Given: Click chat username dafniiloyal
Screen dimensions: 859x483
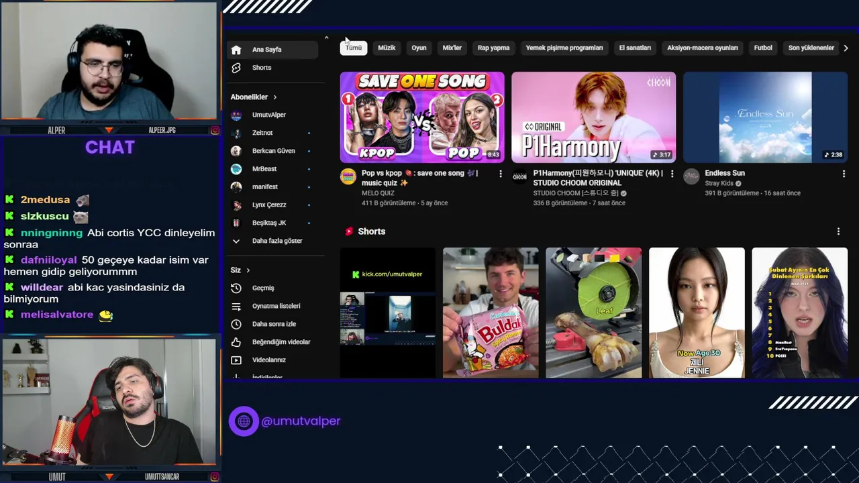Looking at the screenshot, I should 49,260.
